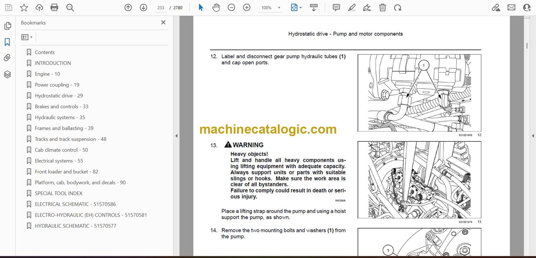Screen dimensions: 536x258
Task: Select the Highlight text pen tool
Action: [x=352, y=7]
